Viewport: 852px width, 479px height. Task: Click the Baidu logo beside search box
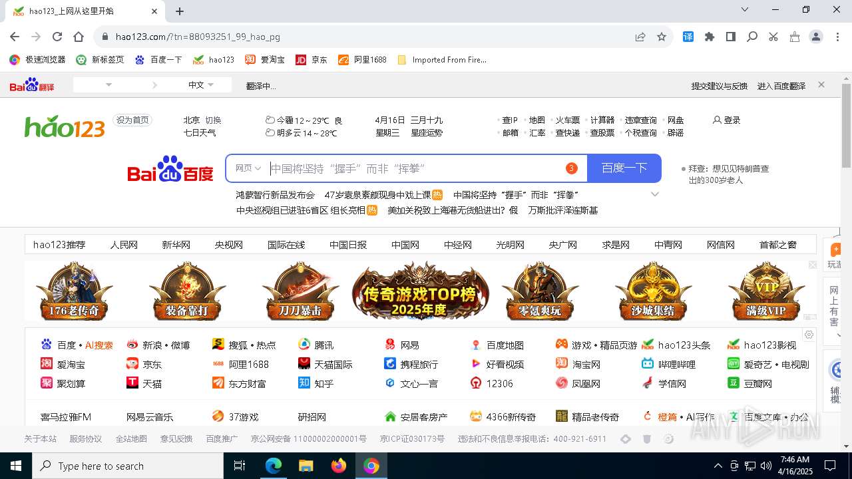(x=170, y=168)
